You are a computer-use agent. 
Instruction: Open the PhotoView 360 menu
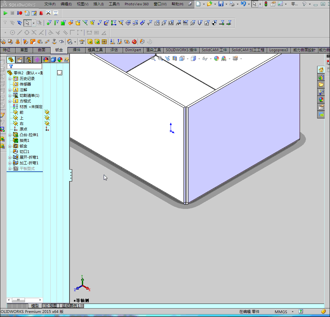137,4
